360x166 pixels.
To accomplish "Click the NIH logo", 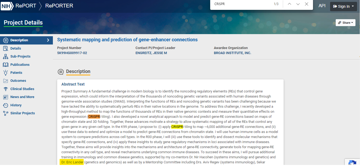I will tap(7, 6).
